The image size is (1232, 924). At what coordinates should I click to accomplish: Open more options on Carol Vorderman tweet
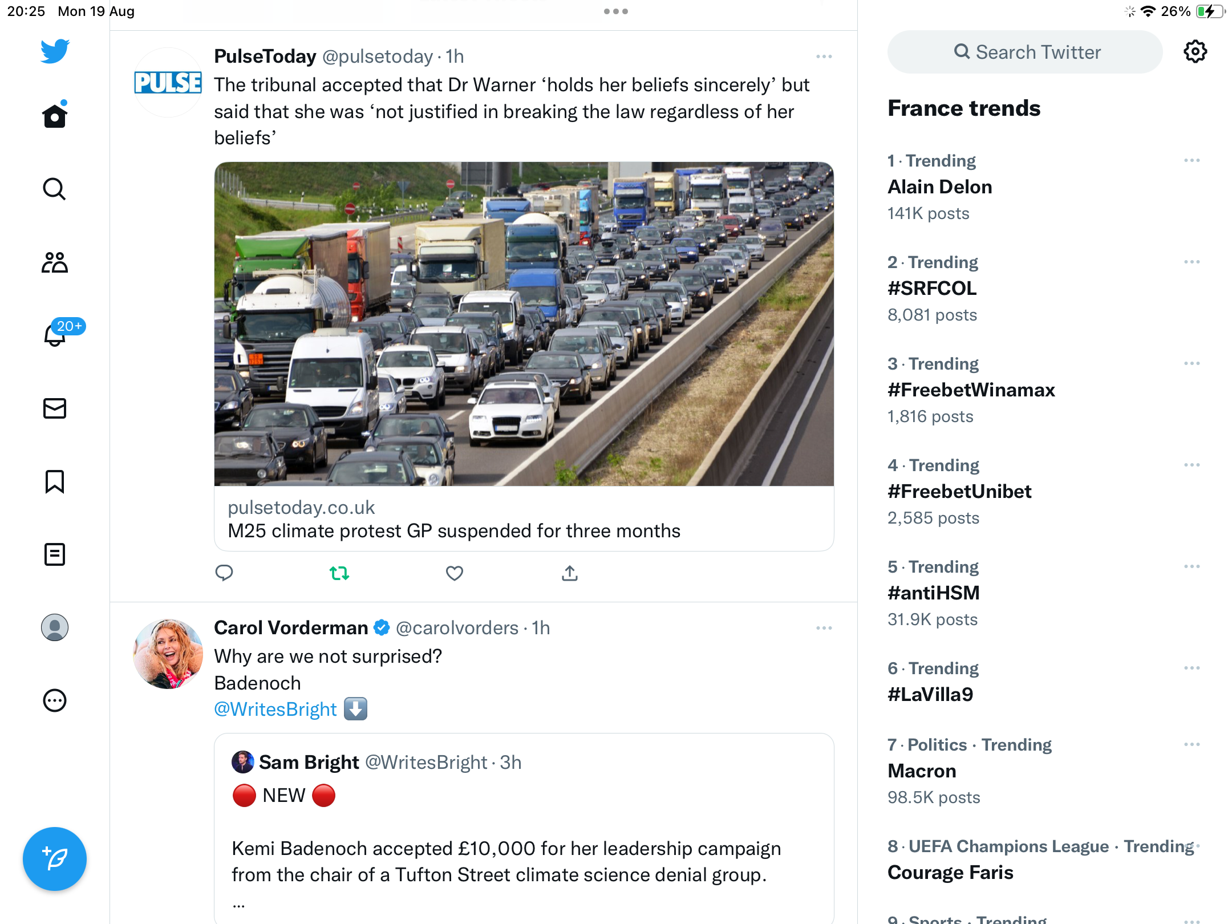(x=824, y=628)
